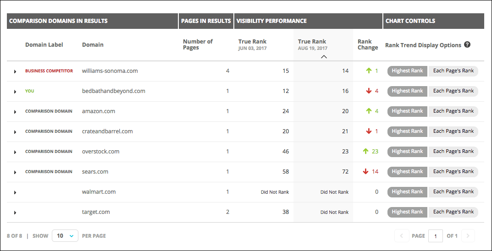This screenshot has width=492, height=251.
Task: Click the green up arrow in the williams-sonoma.com row
Action: 369,71
